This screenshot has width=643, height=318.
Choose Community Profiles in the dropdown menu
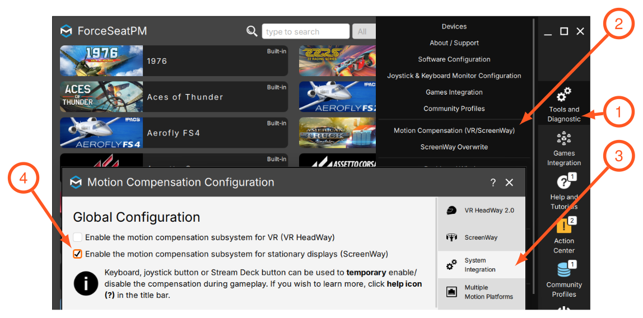coord(454,109)
